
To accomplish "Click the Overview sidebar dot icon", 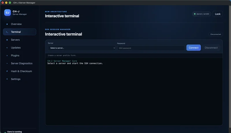I will point(7,24).
